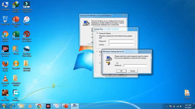The image size is (195, 109).
Task: Close the Startup Key dialog
Action: click(x=135, y=28)
